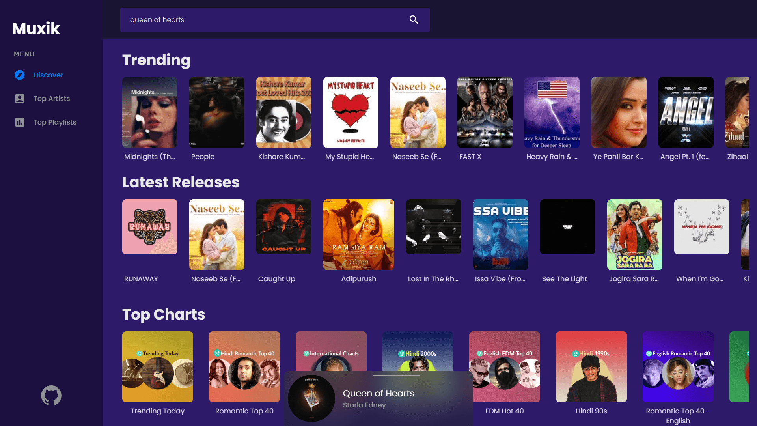This screenshot has width=757, height=426.
Task: Click the 'Romantic Top 40' caption
Action: click(x=244, y=411)
